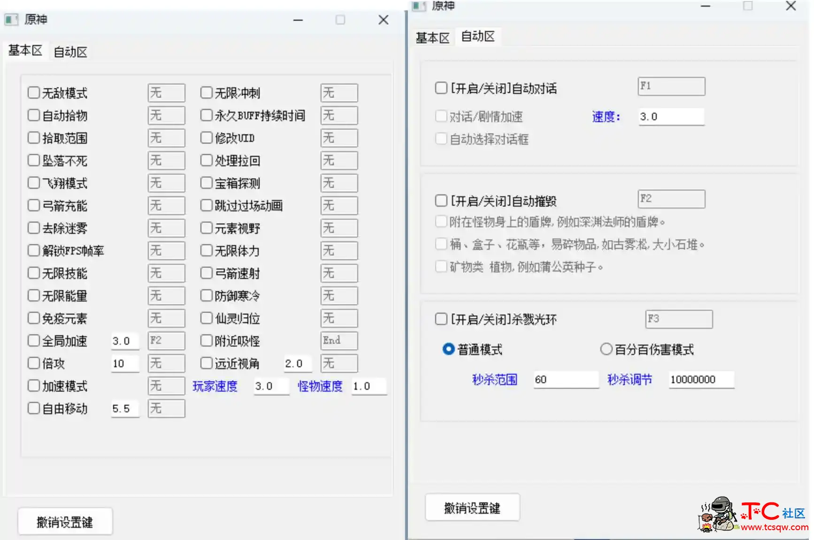Edit 秒杀范围 field 60
This screenshot has width=814, height=540.
[x=567, y=379]
